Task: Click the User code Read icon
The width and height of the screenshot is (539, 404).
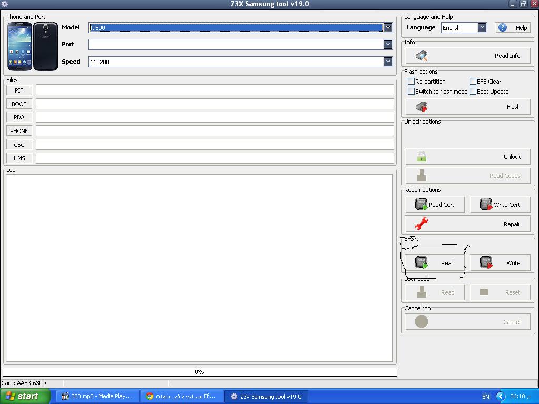Action: pos(422,292)
